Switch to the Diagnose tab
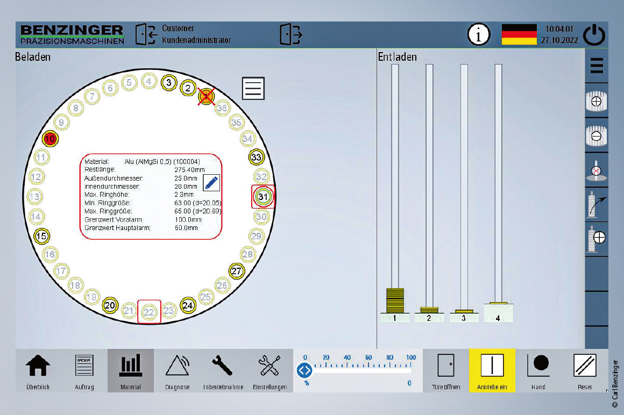624x415 pixels. 177,370
